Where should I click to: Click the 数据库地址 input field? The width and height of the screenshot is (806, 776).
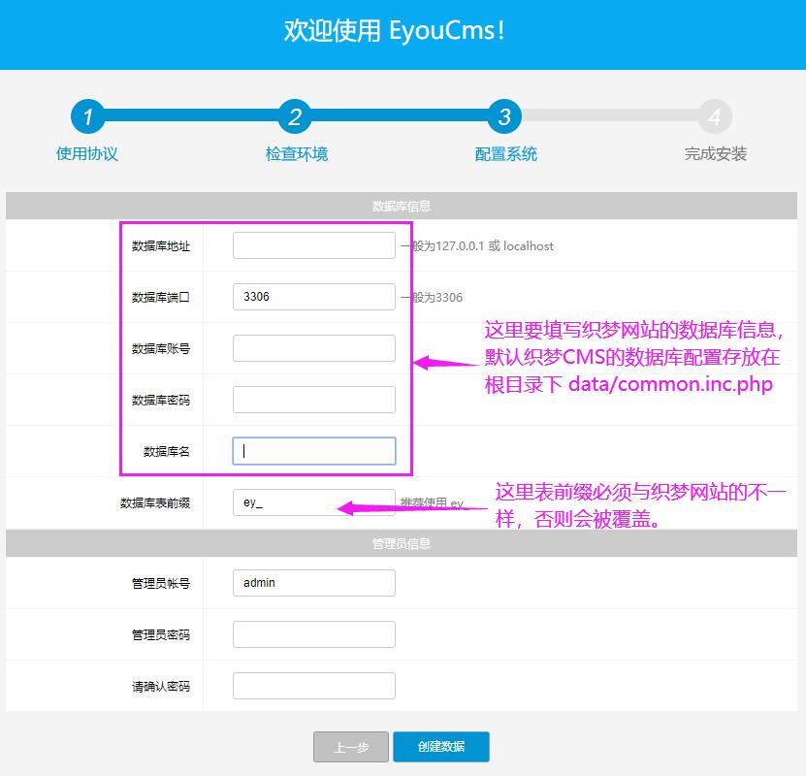(x=312, y=245)
